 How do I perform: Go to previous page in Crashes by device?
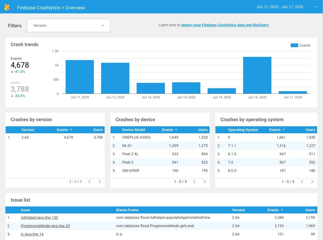[x=194, y=182]
